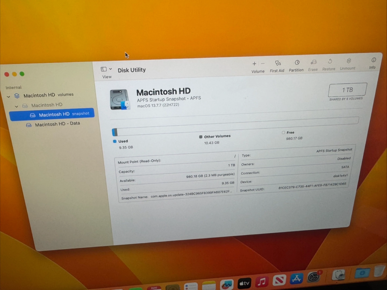The height and width of the screenshot is (290, 387).
Task: Click the green full-screen window button
Action: point(22,74)
